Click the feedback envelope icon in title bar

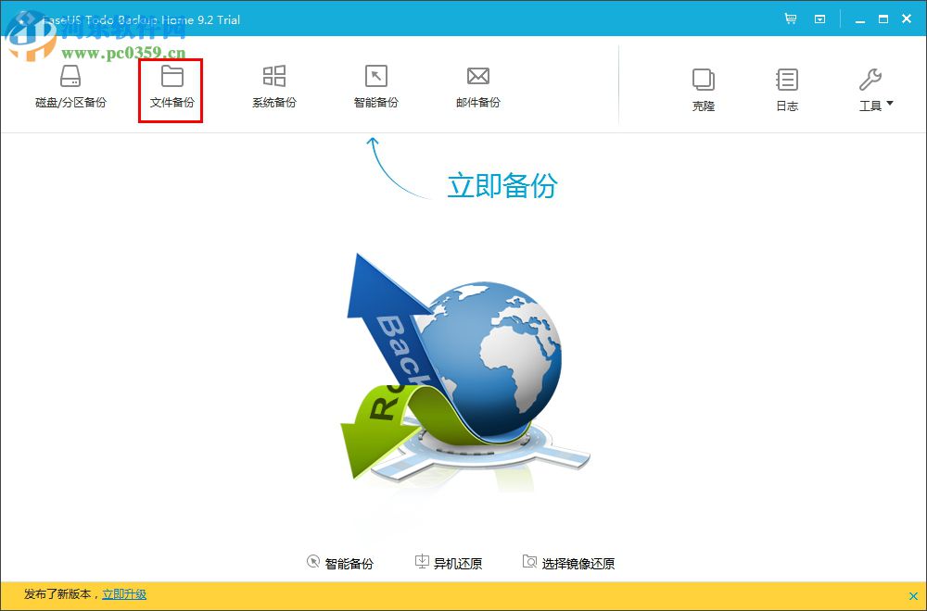click(820, 19)
